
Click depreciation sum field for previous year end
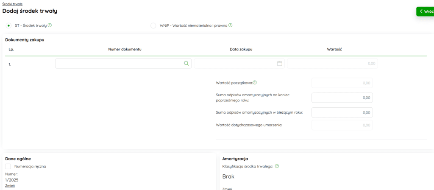point(342,98)
